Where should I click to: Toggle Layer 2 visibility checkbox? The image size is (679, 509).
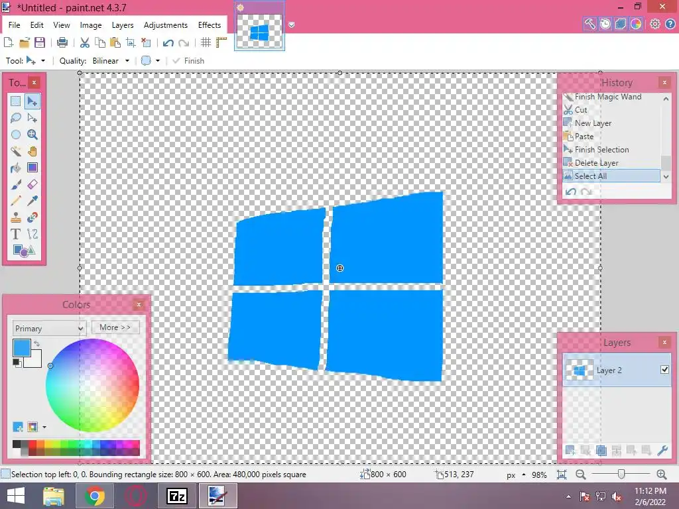pos(664,370)
